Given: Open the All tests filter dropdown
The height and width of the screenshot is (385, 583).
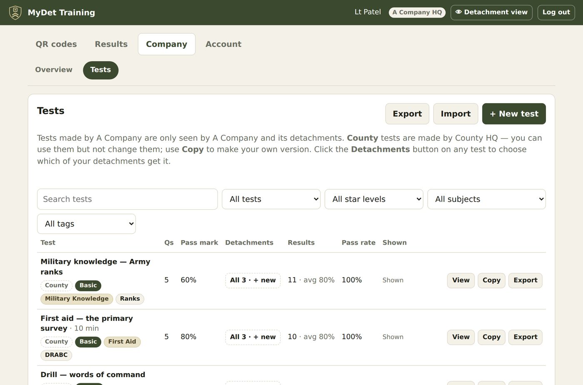Looking at the screenshot, I should (x=271, y=199).
